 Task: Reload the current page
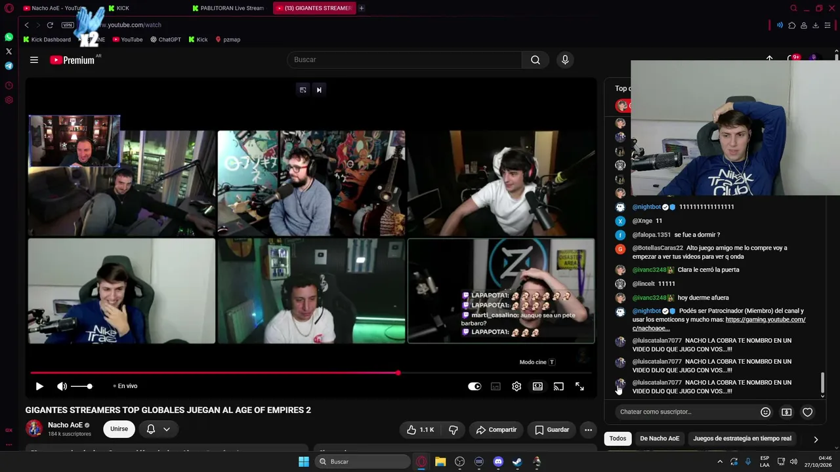pyautogui.click(x=50, y=25)
